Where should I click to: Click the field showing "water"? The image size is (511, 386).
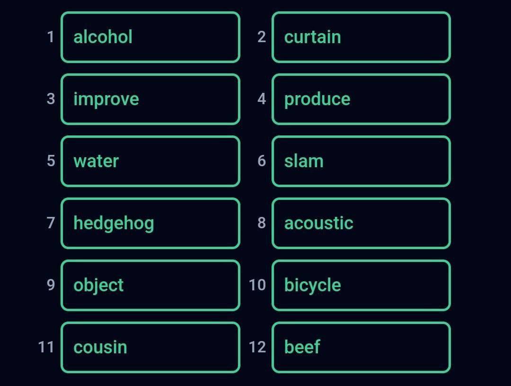pyautogui.click(x=150, y=162)
